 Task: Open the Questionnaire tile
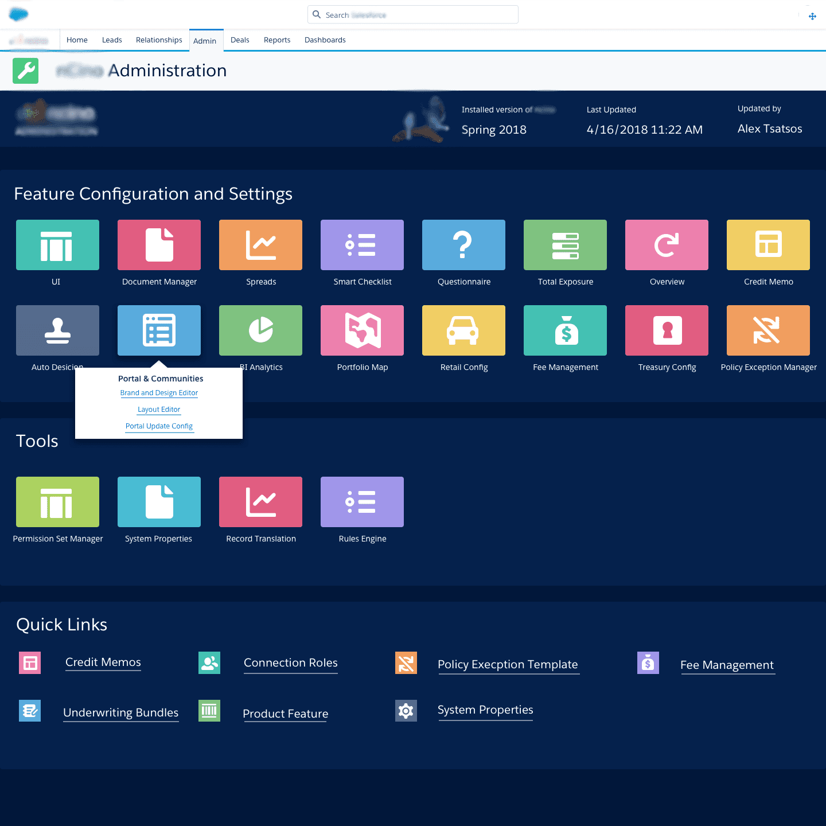(x=463, y=245)
